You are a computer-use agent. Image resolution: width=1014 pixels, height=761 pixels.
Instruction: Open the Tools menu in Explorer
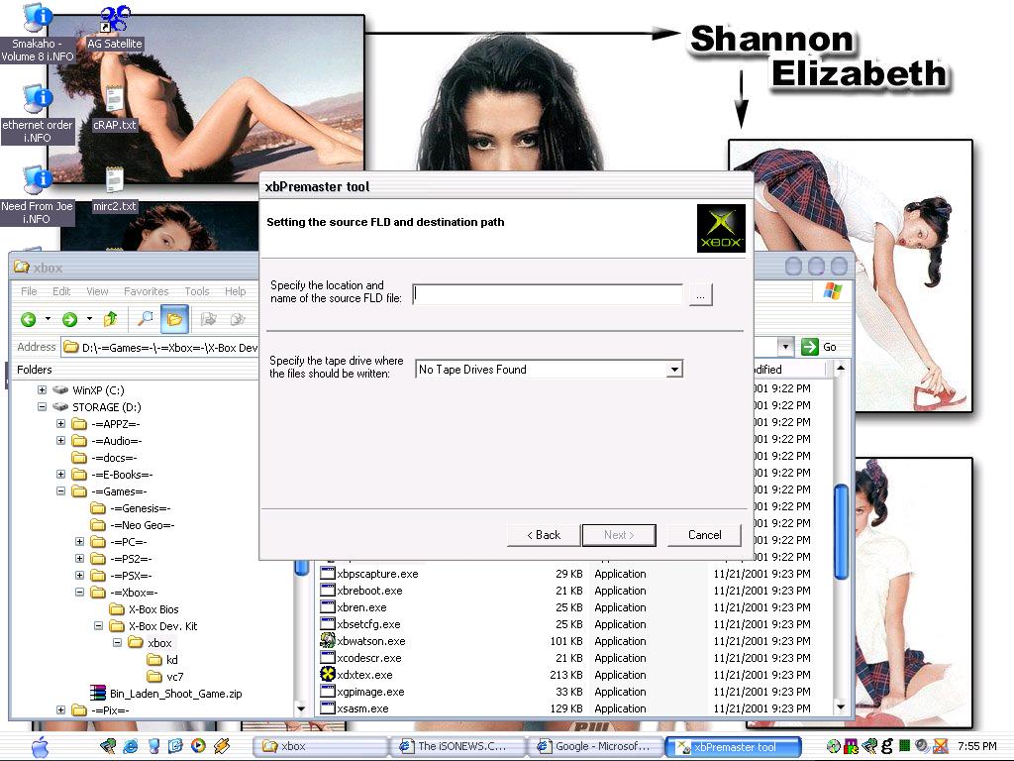197,291
